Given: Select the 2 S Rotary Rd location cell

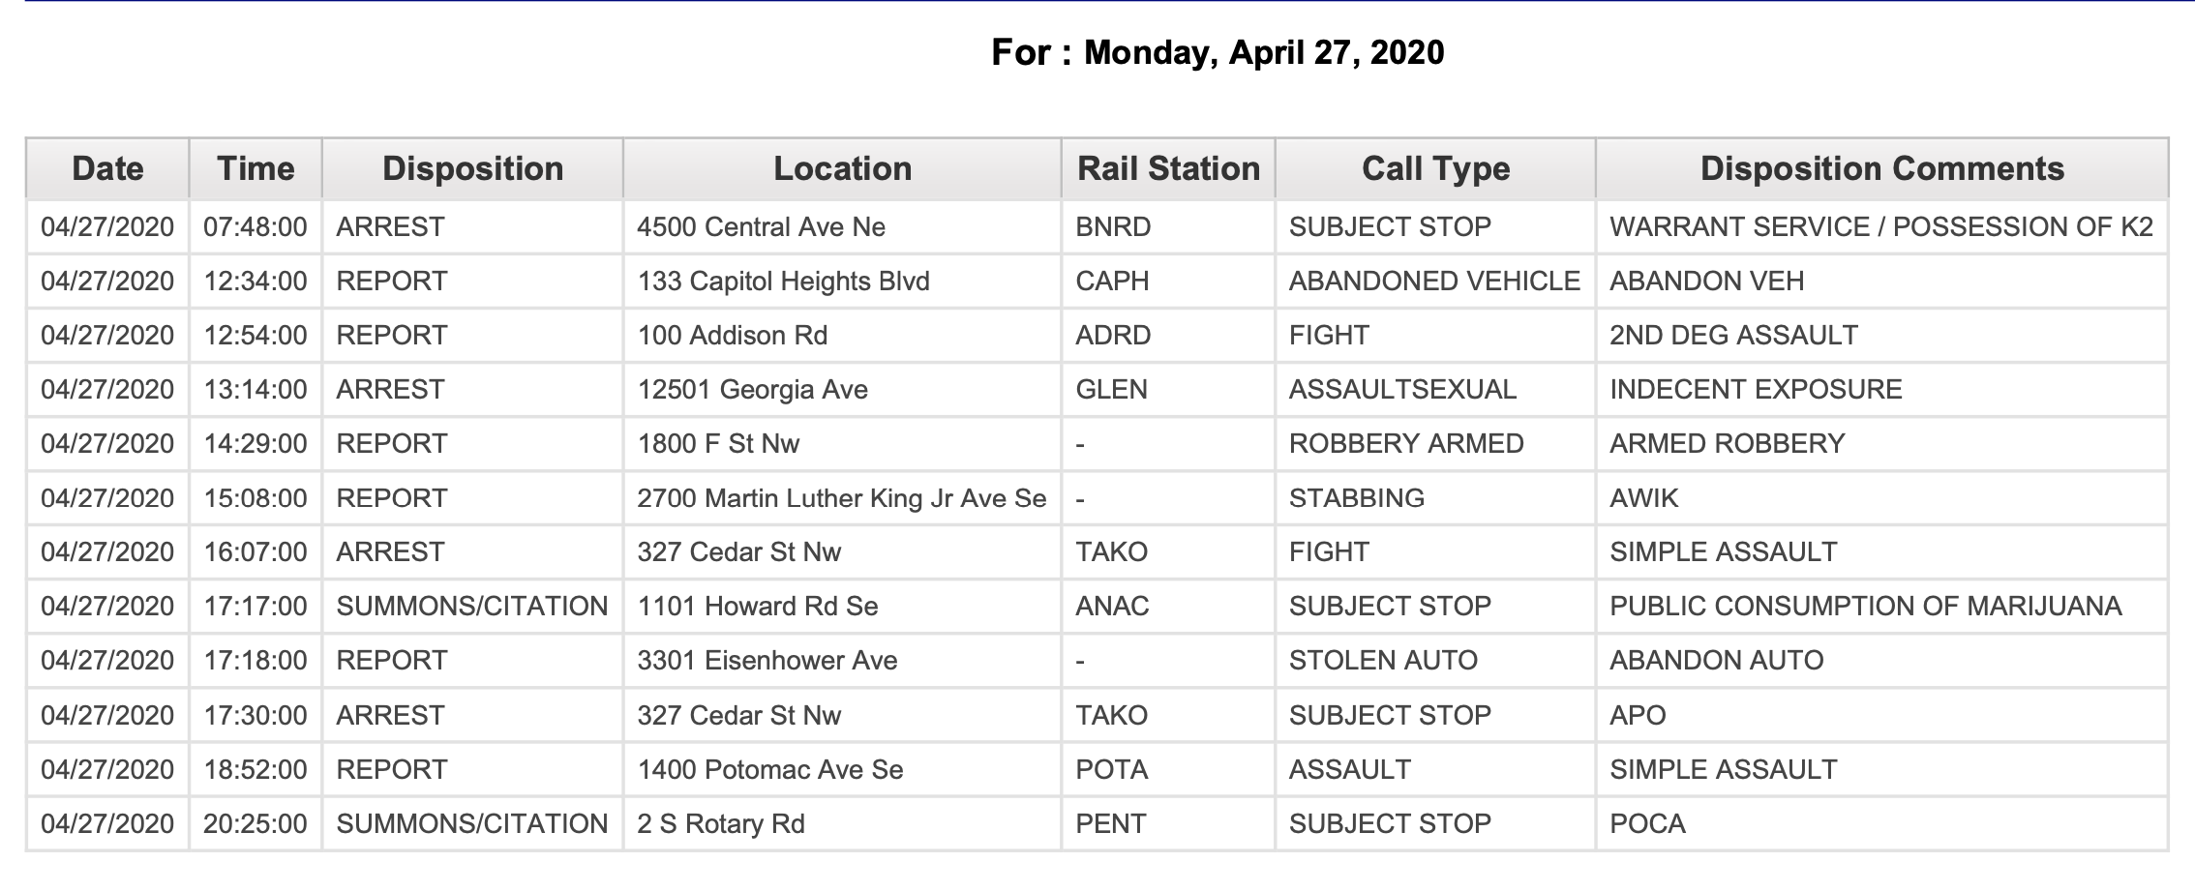Looking at the screenshot, I should click(842, 824).
